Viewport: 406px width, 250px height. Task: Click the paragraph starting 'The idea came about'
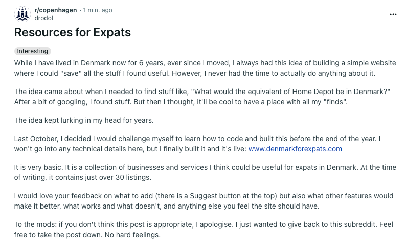202,96
